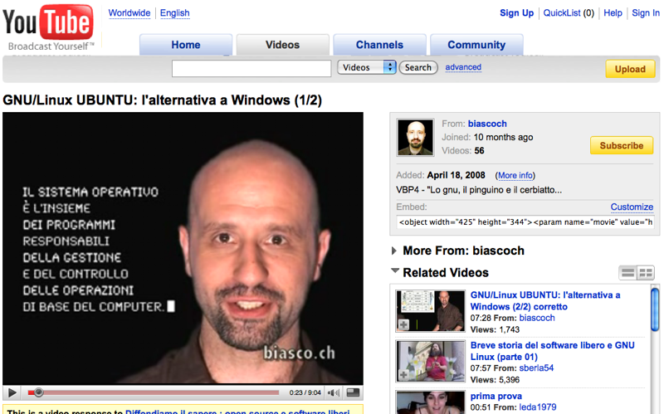The image size is (664, 414).
Task: Click the main video player frame
Action: [183, 249]
